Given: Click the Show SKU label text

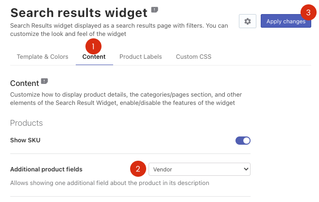Looking at the screenshot, I should (25, 140).
